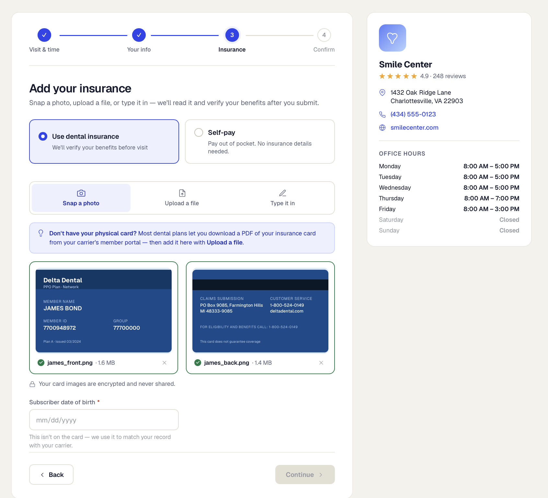The width and height of the screenshot is (548, 498).
Task: Click the step 3 Insurance circle
Action: tap(232, 35)
